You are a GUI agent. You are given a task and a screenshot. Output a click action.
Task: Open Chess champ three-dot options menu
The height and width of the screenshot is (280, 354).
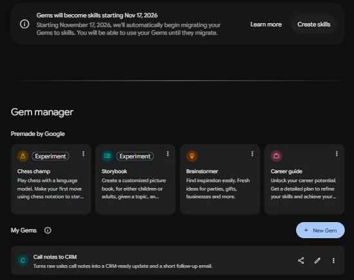tap(83, 154)
